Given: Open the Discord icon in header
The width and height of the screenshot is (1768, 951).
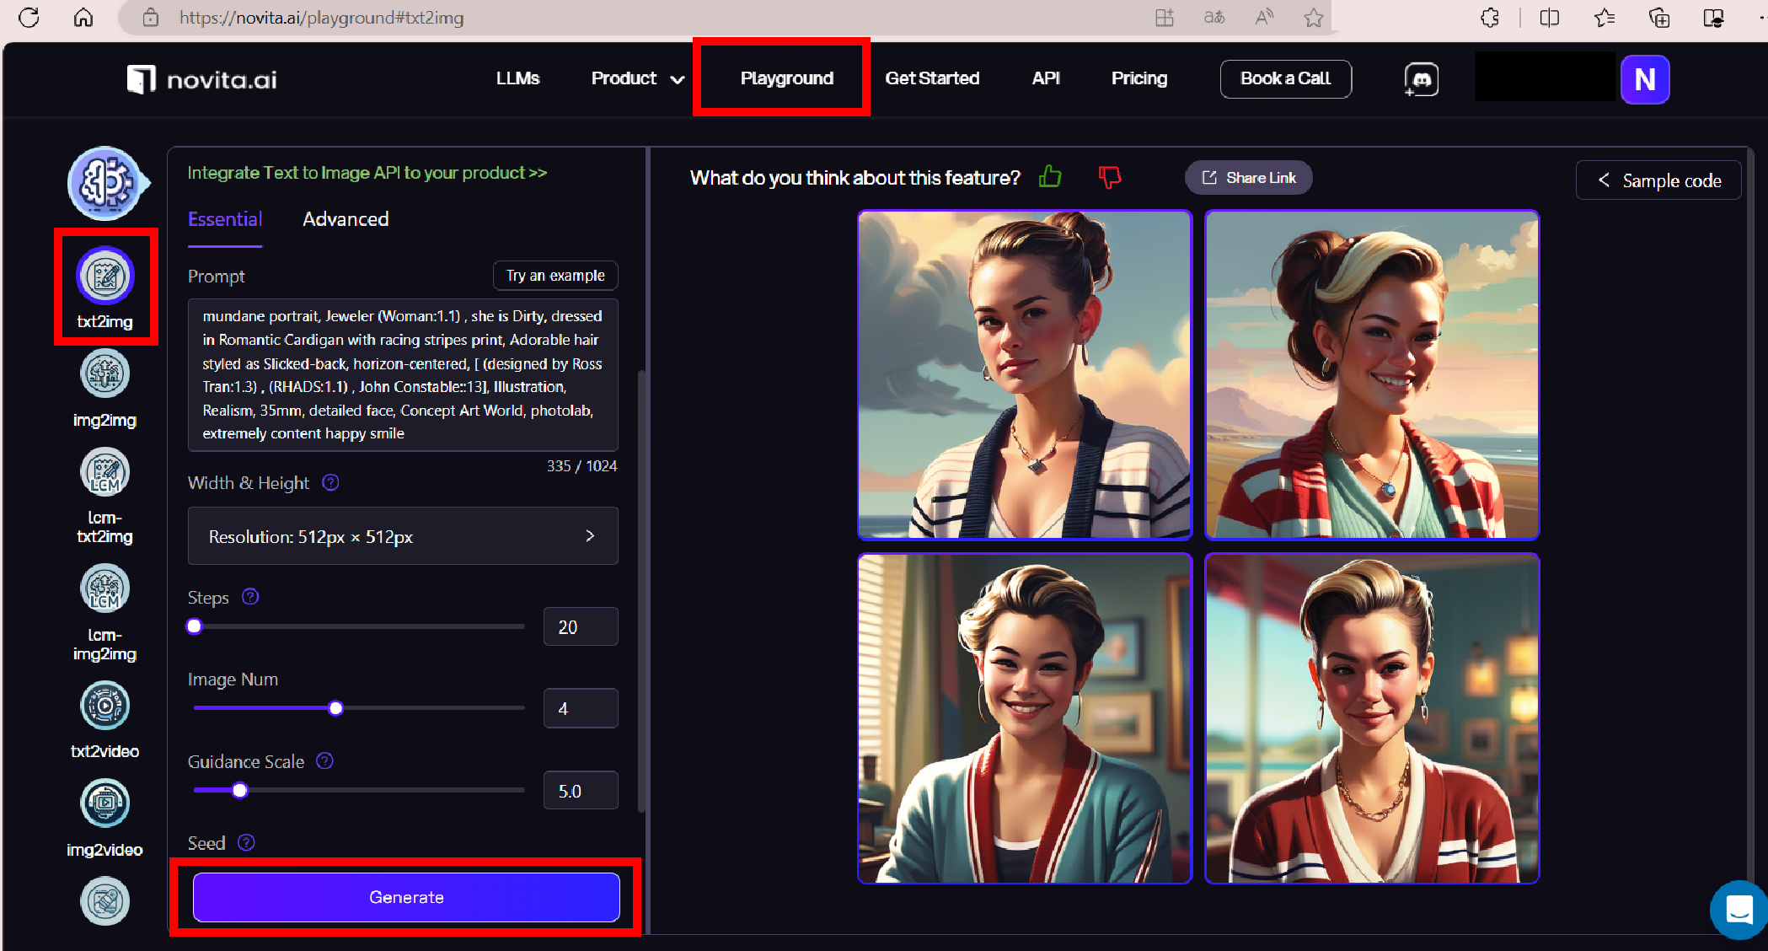Looking at the screenshot, I should (1421, 79).
